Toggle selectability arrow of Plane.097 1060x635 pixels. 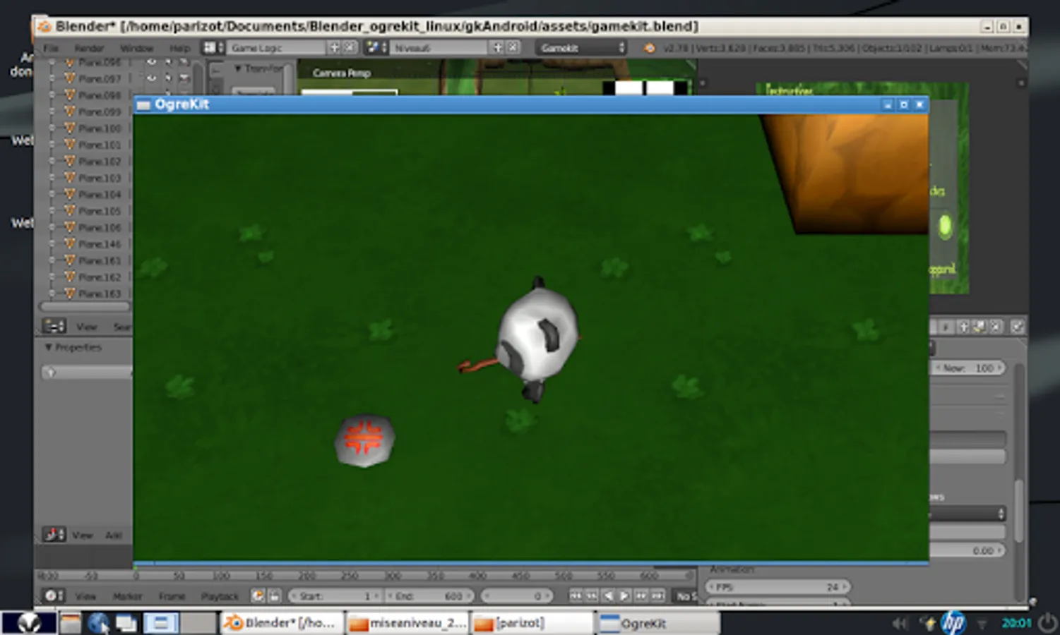point(168,78)
